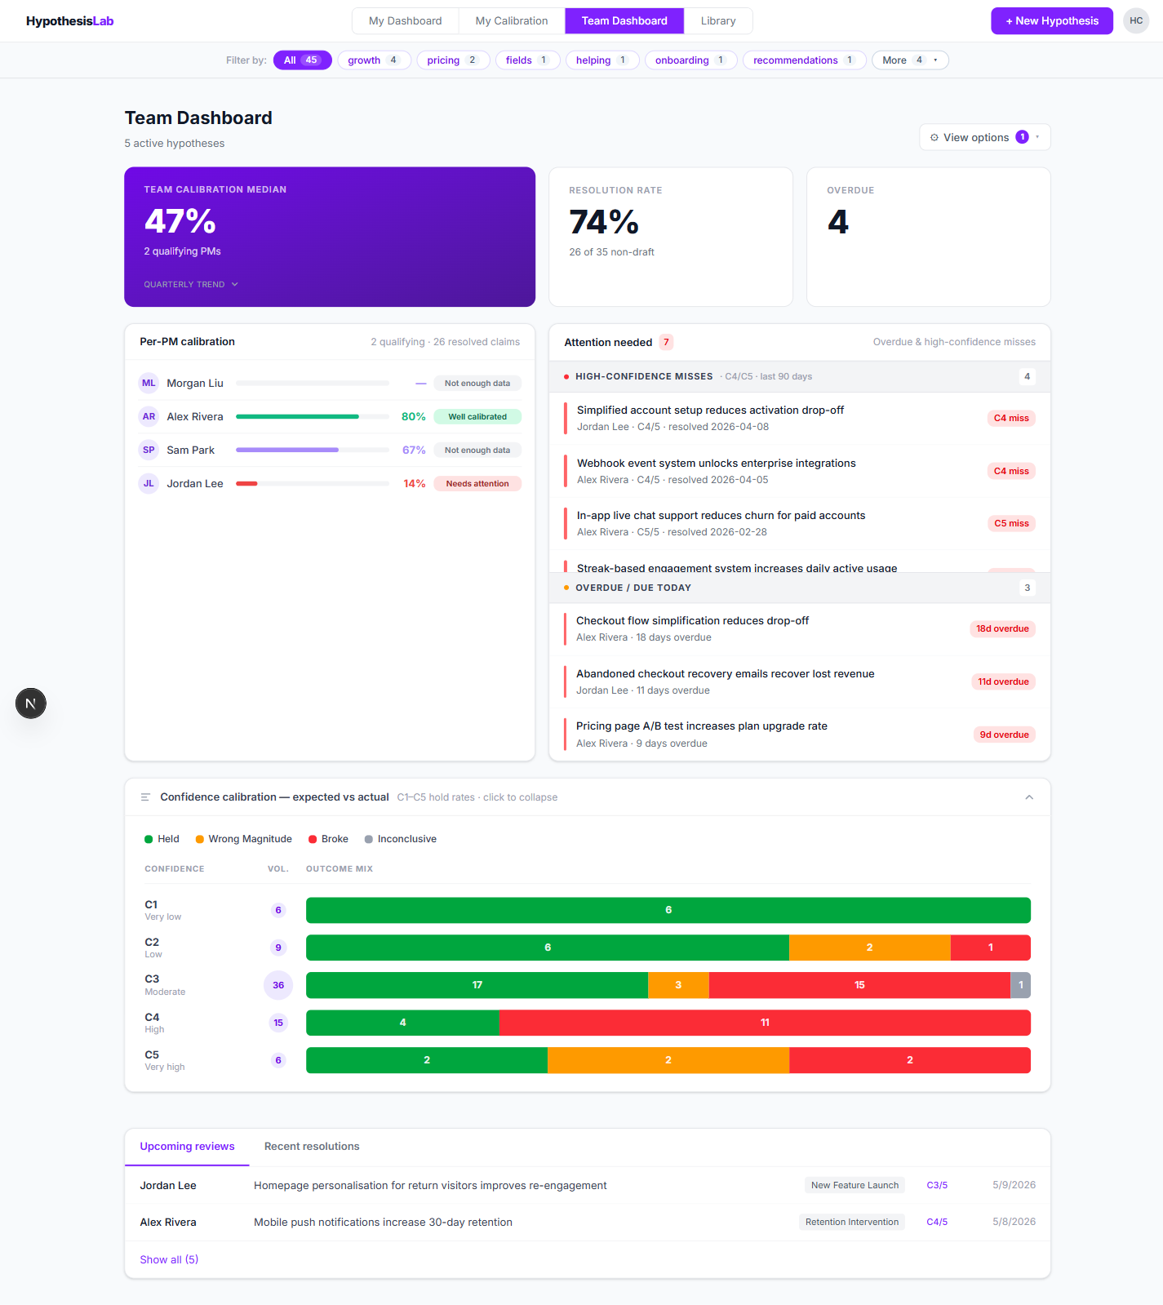Click Jordan Lee's JL avatar
Viewport: 1163px width, 1305px height.
[x=149, y=483]
